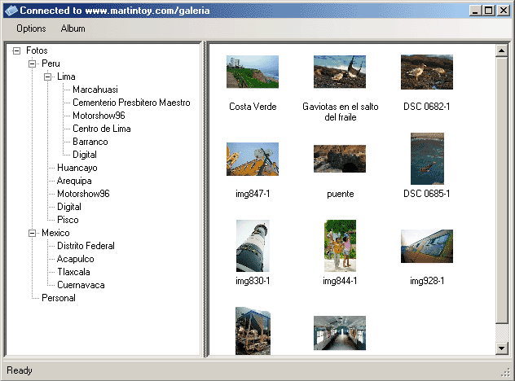Select the Peru album
Screen dimensions: 515x381
coord(51,63)
